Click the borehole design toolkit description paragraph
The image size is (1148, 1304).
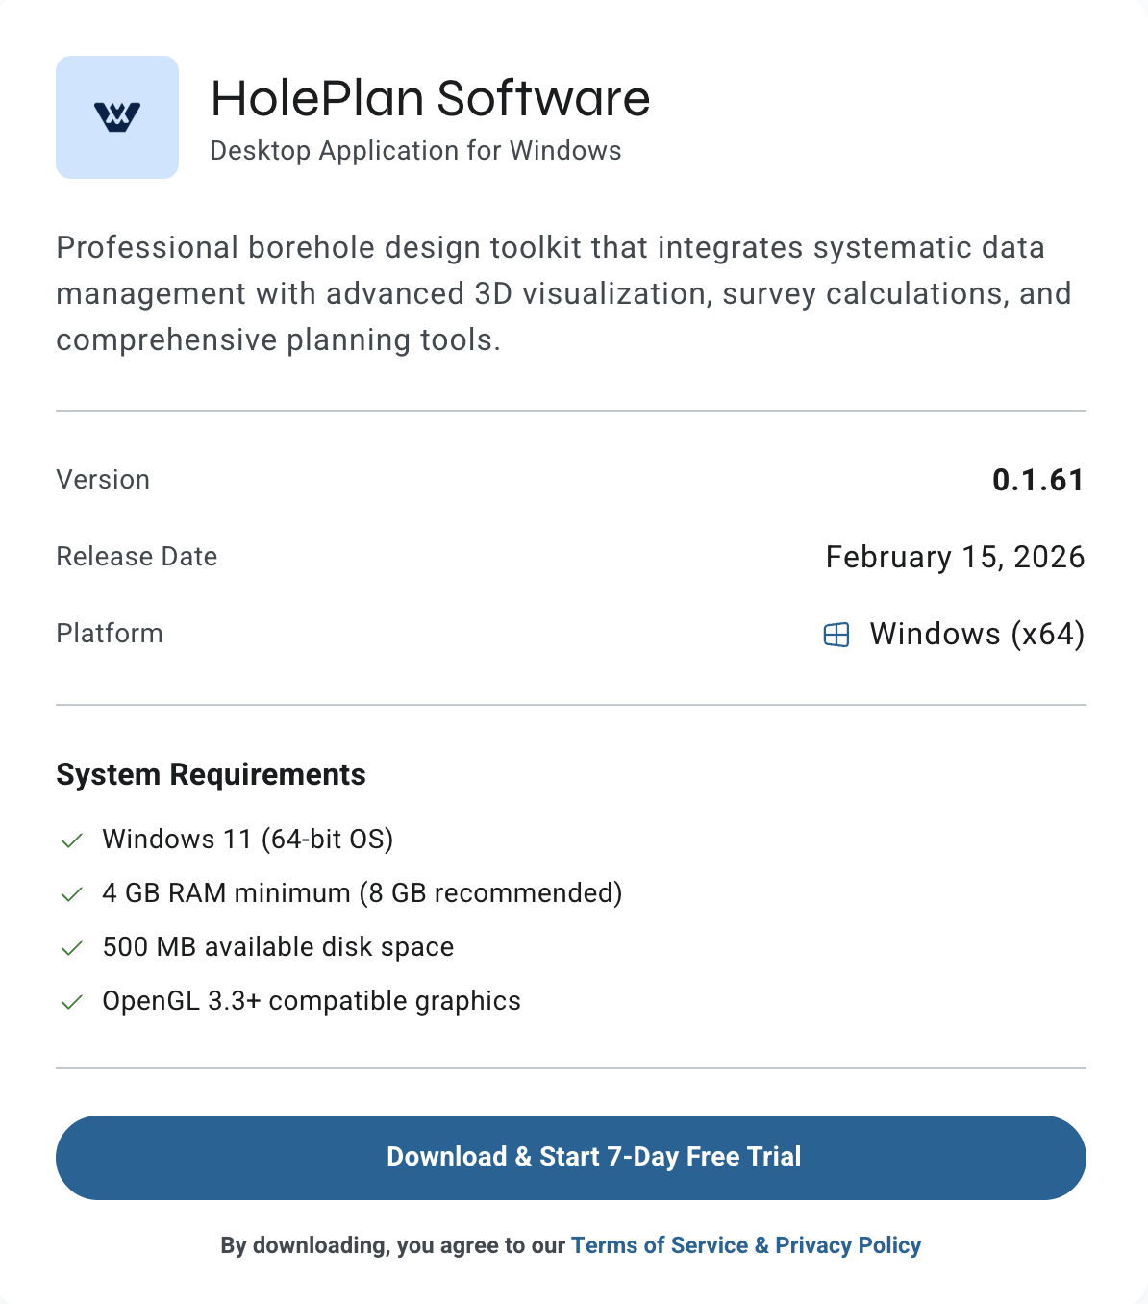[x=563, y=293]
